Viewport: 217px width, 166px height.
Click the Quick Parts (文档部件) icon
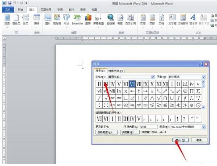[183, 17]
